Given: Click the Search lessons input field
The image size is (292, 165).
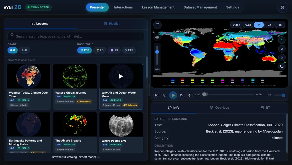Looking at the screenshot, I should [76, 36].
